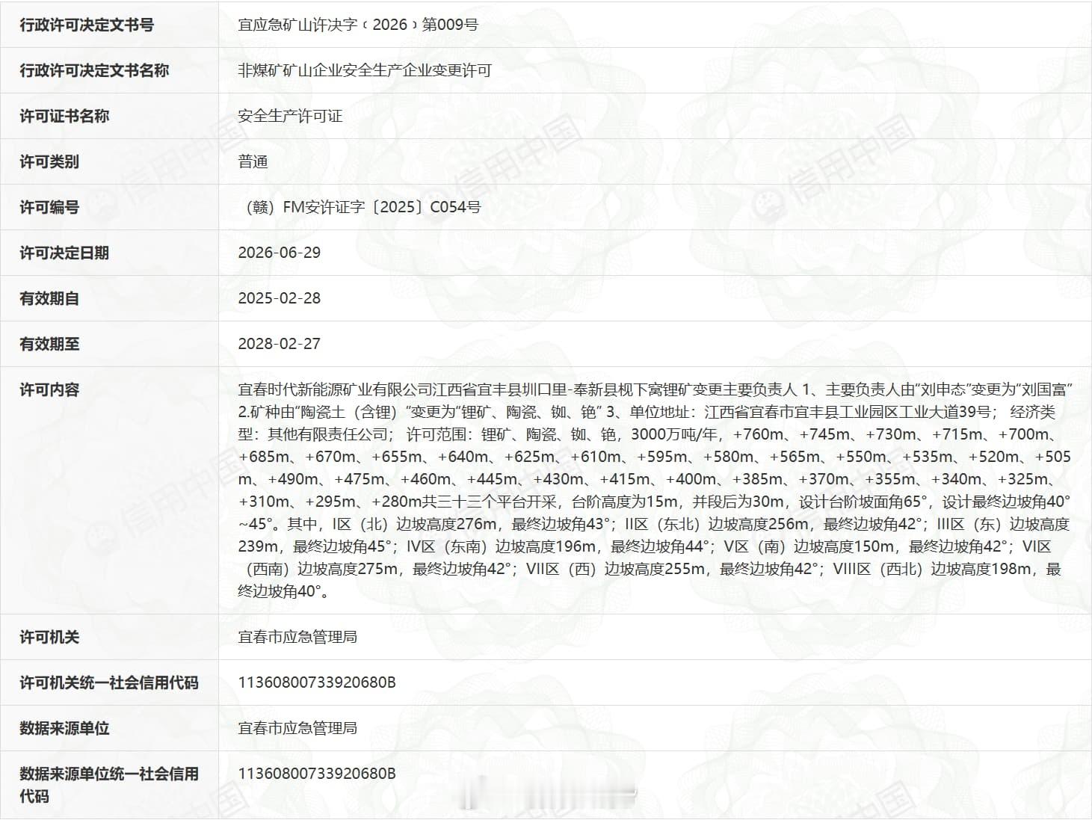The image size is (1092, 820).
Task: Select 宜春市应急管理局 in the 数据来源单位 row
Action: (x=297, y=728)
